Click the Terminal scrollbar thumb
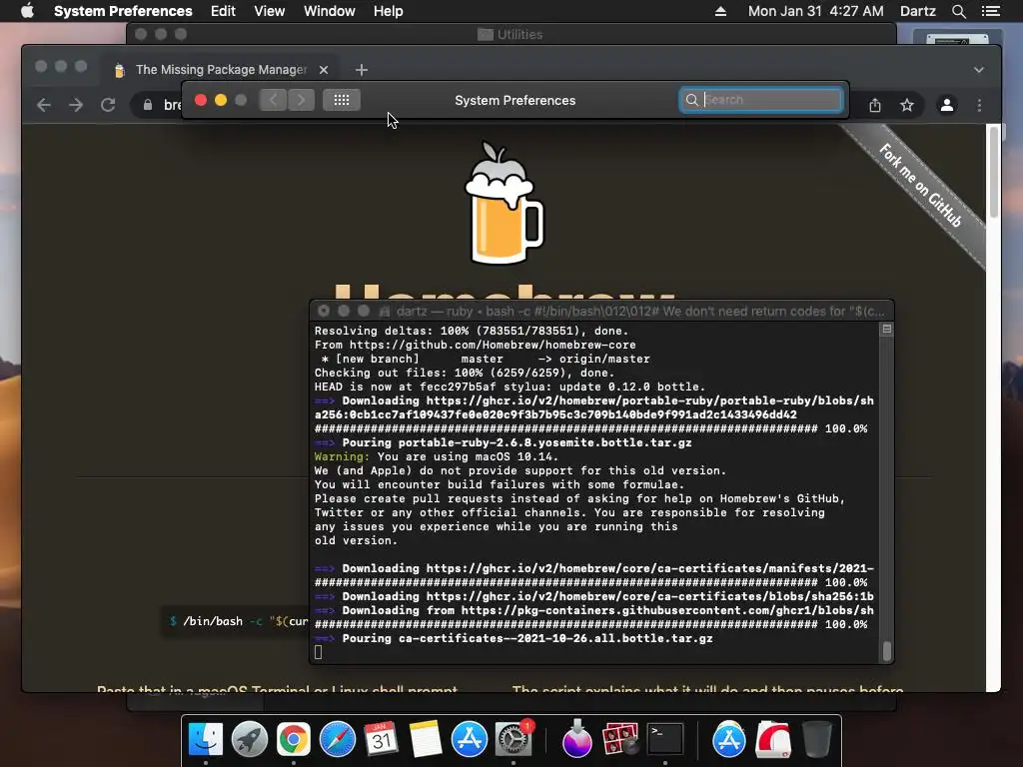 pyautogui.click(x=887, y=651)
